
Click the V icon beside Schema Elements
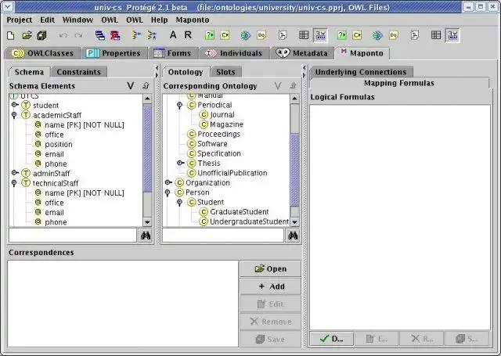[x=131, y=86]
